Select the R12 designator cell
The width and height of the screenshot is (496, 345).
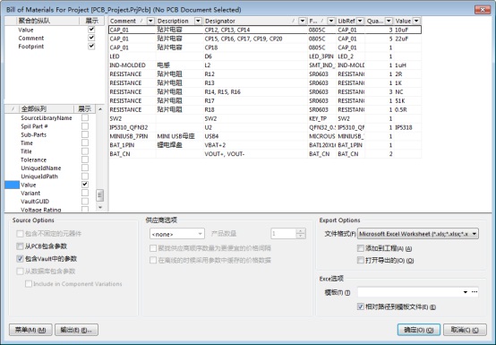point(255,74)
